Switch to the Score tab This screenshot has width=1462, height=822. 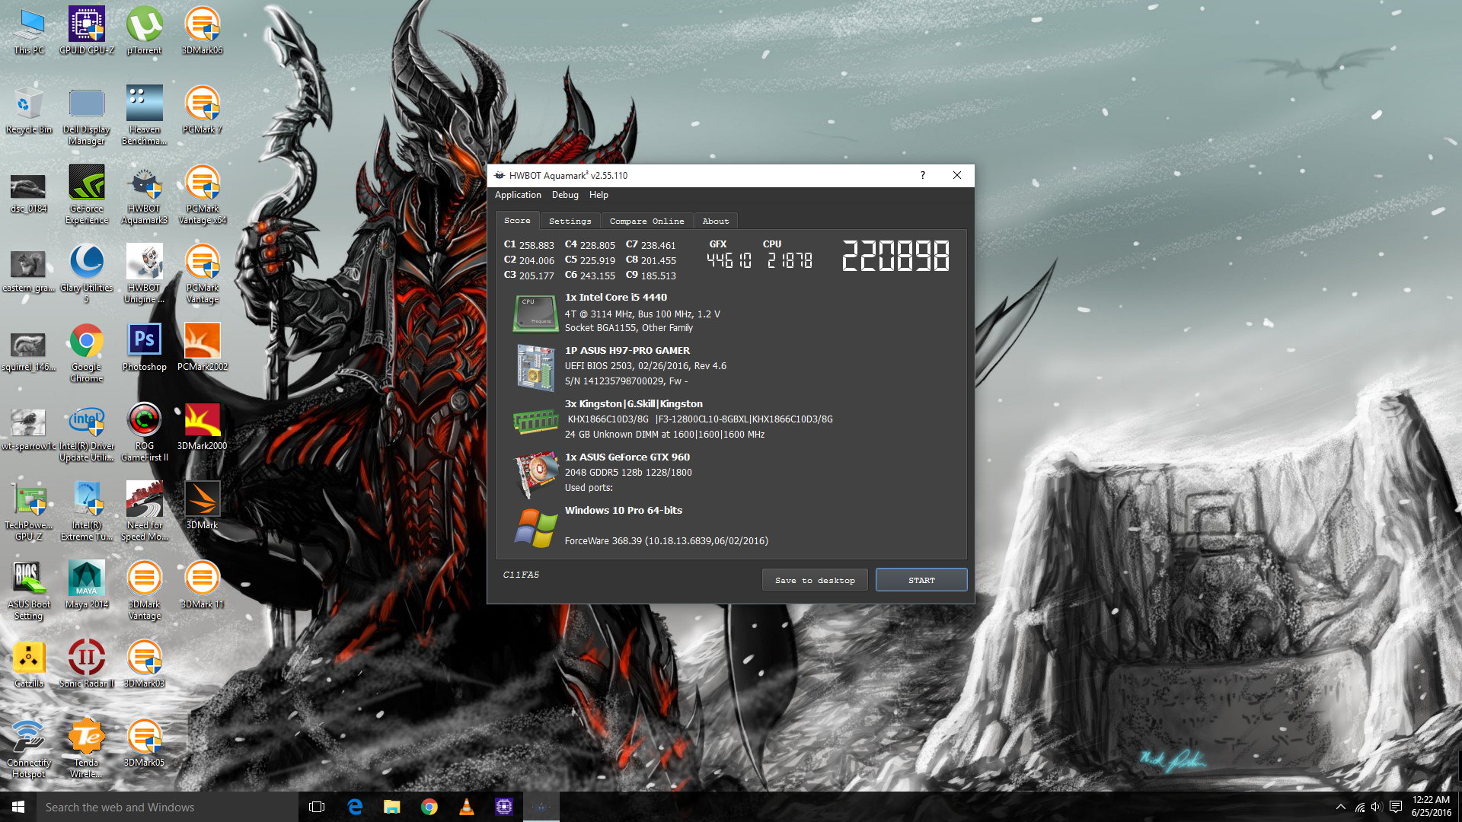point(518,221)
